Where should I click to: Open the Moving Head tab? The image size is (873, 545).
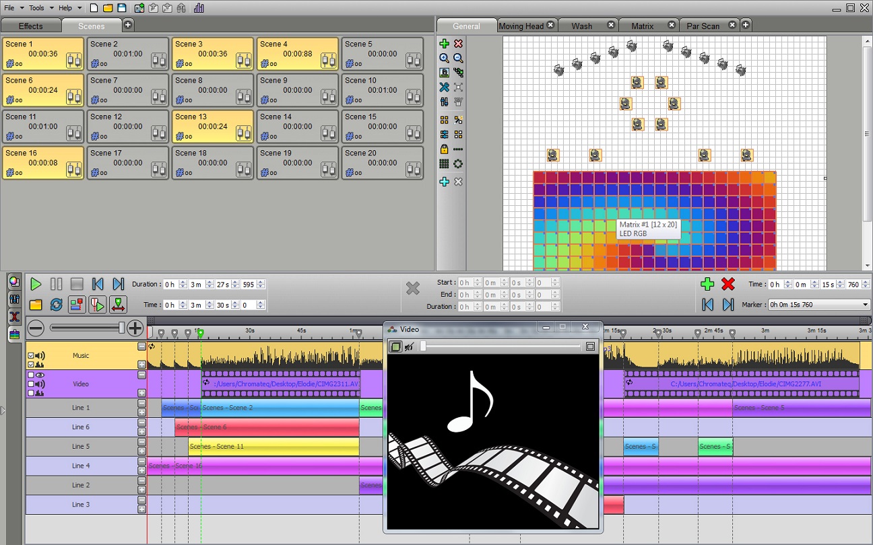[x=521, y=26]
